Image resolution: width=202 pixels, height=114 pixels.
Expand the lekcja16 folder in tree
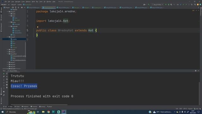pos(7,52)
